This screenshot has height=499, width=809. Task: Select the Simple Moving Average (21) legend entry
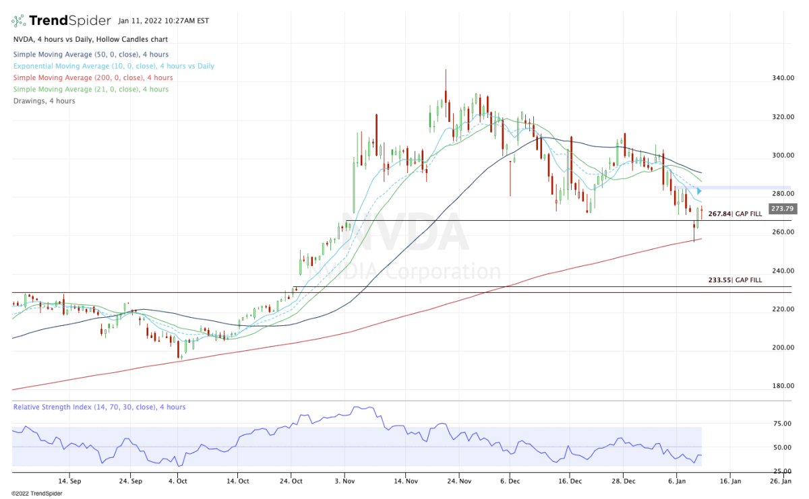point(90,89)
